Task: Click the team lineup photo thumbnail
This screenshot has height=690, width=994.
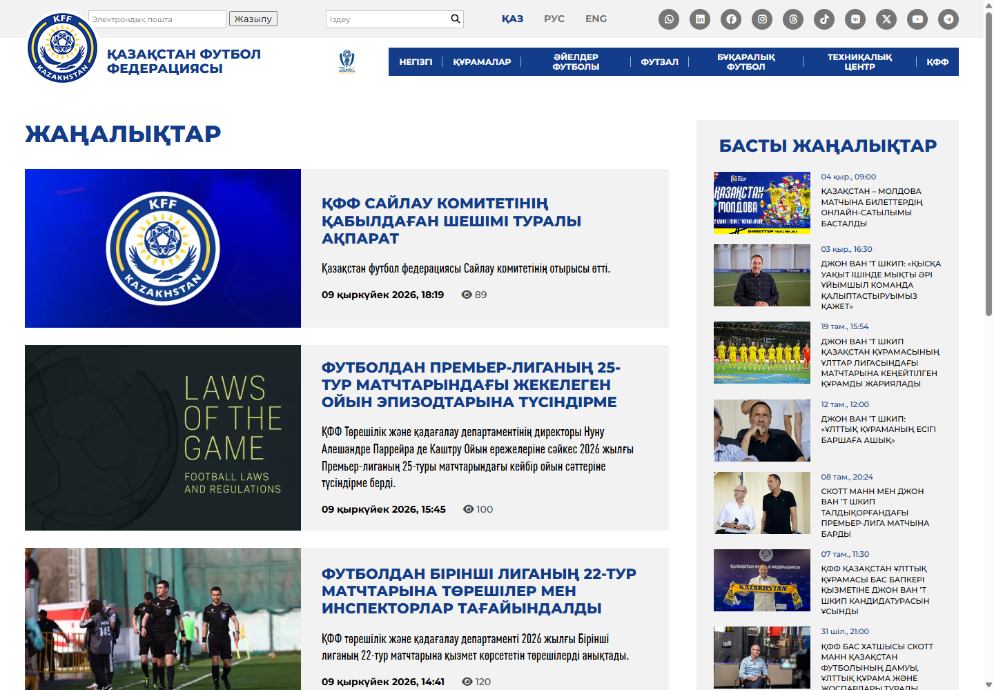Action: [x=762, y=353]
